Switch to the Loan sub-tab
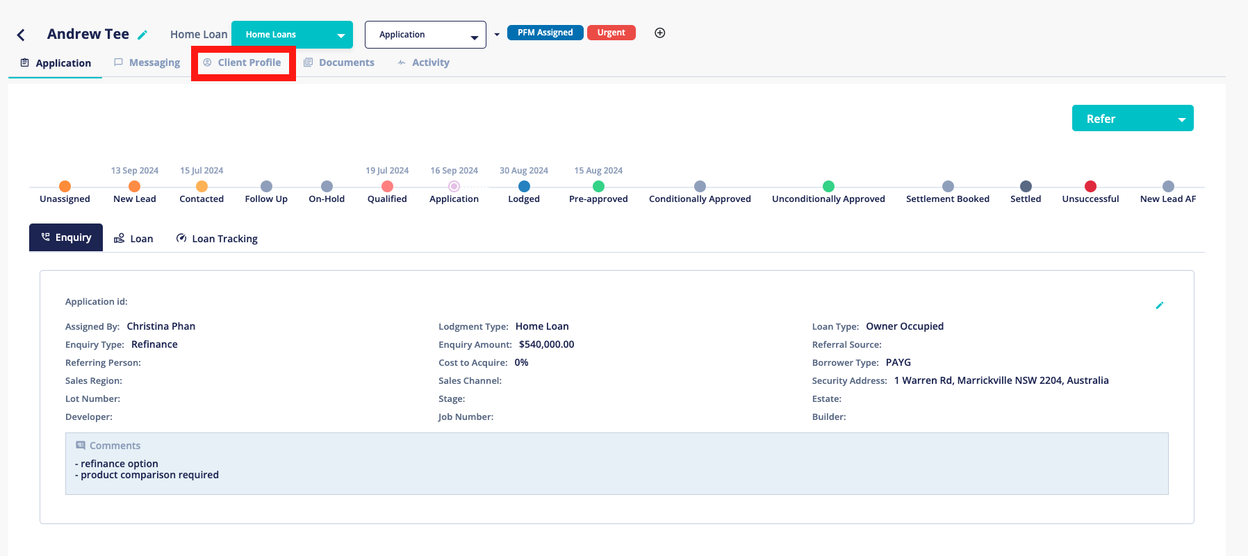The height and width of the screenshot is (556, 1248). (133, 238)
